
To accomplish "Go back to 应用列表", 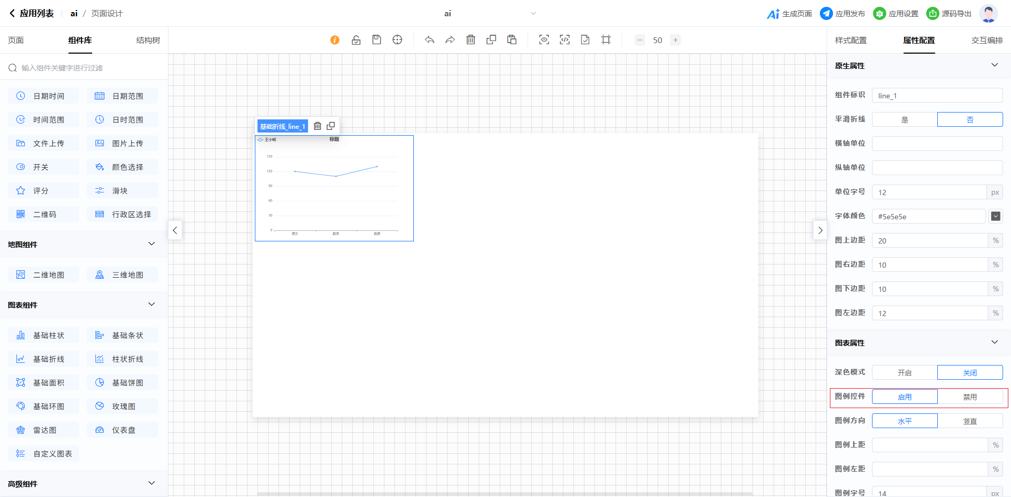I will coord(32,14).
